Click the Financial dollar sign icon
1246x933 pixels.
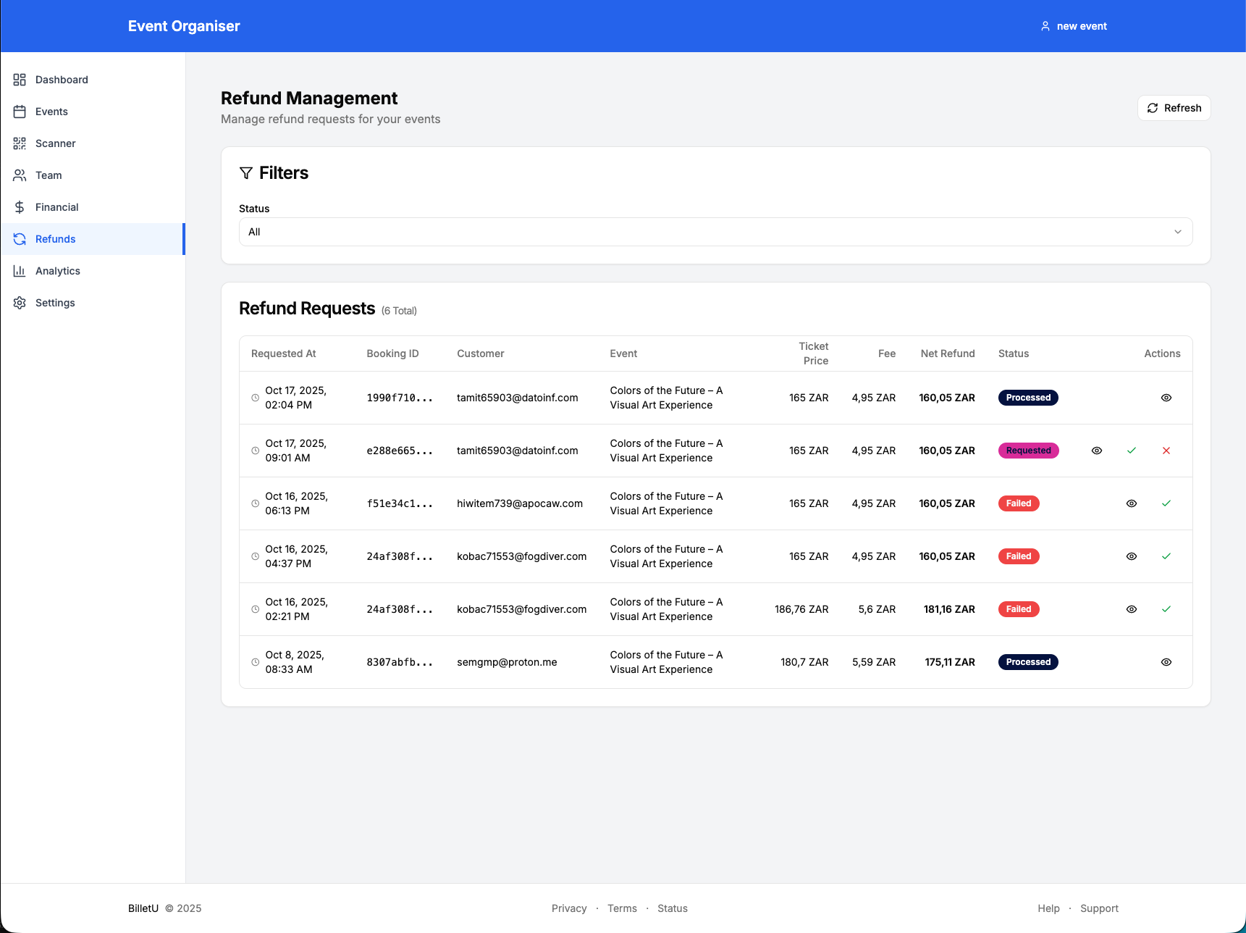tap(20, 207)
